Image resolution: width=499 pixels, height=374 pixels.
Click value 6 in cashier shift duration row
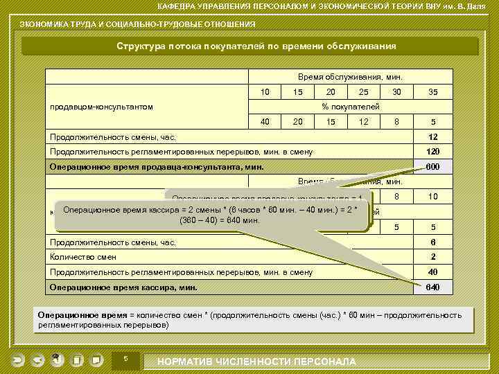pyautogui.click(x=432, y=242)
